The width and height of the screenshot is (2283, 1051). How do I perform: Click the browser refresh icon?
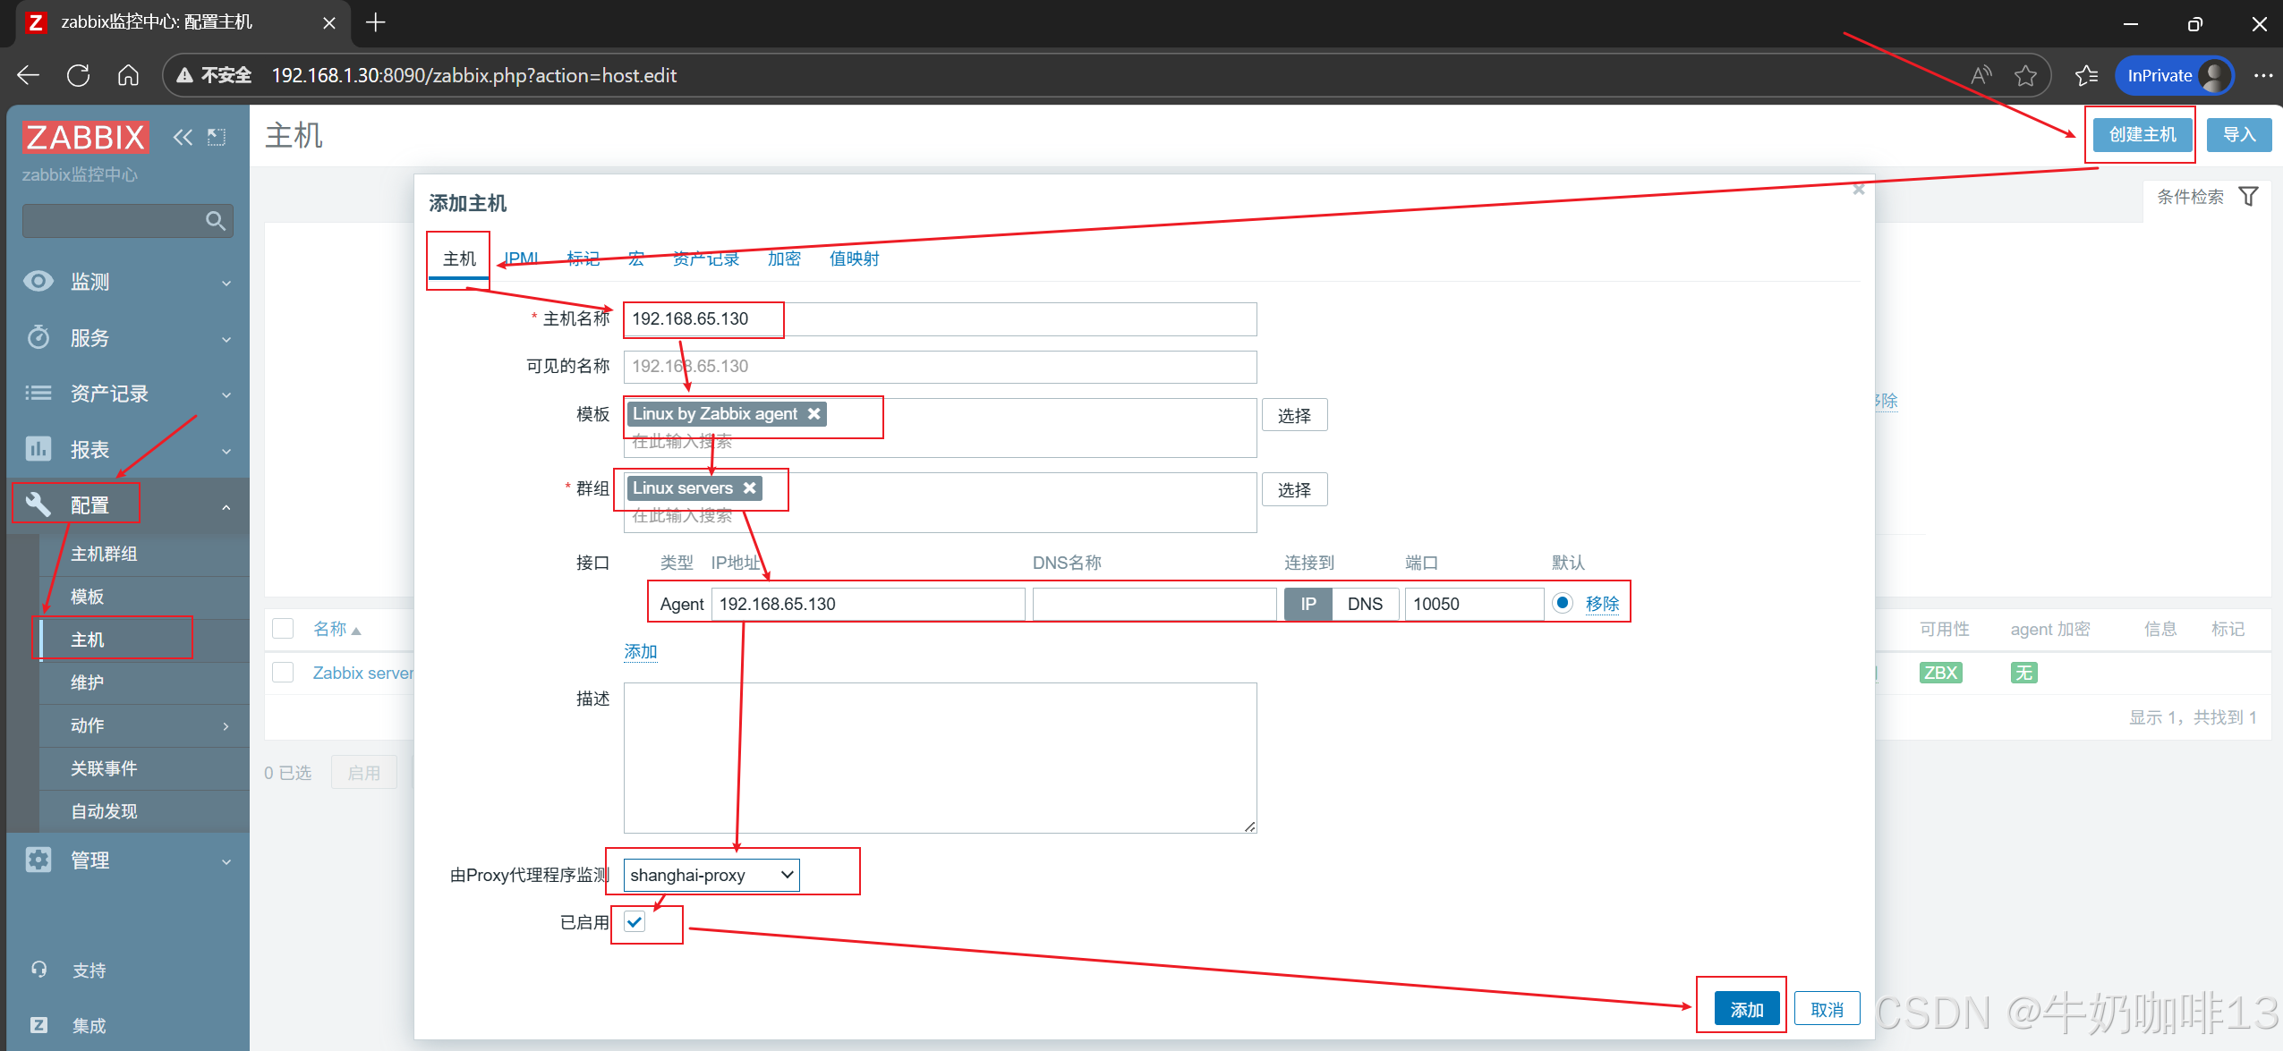pyautogui.click(x=78, y=76)
